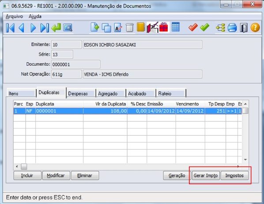Click the hand writing notepad icon
The image size is (264, 204).
tap(153, 27)
